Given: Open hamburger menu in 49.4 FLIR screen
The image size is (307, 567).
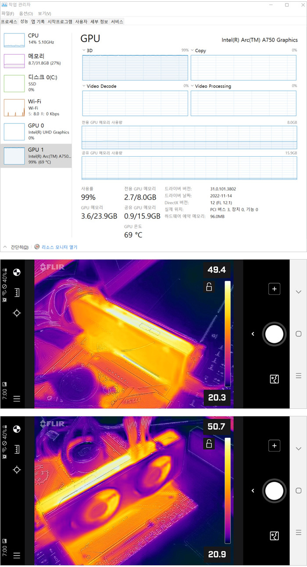Looking at the screenshot, I should (x=17, y=399).
